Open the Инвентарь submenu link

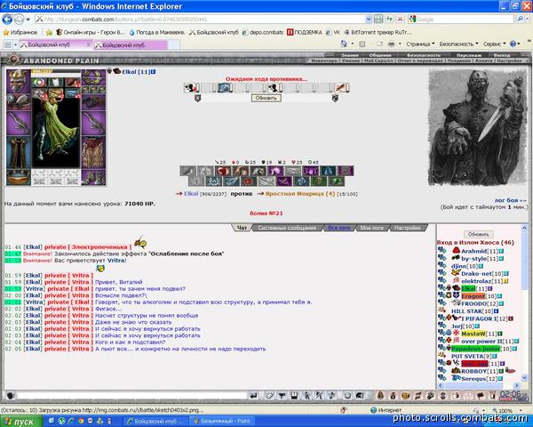[x=324, y=60]
